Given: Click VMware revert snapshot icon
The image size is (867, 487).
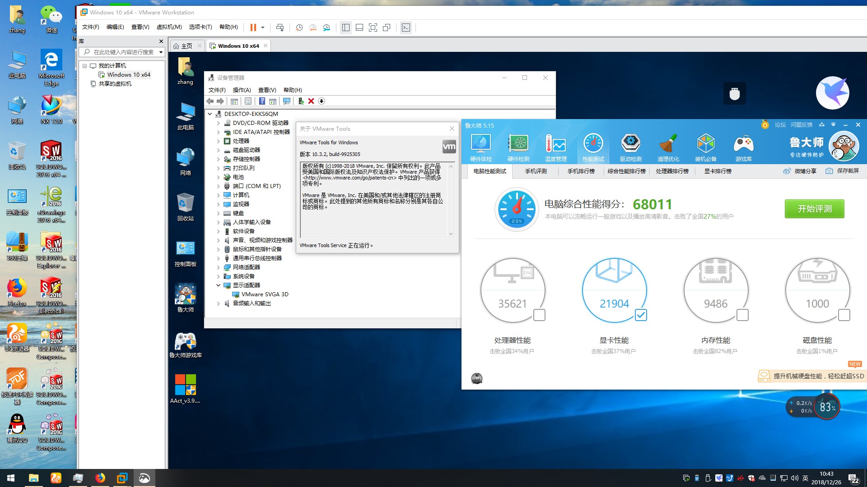Looking at the screenshot, I should pos(313,28).
